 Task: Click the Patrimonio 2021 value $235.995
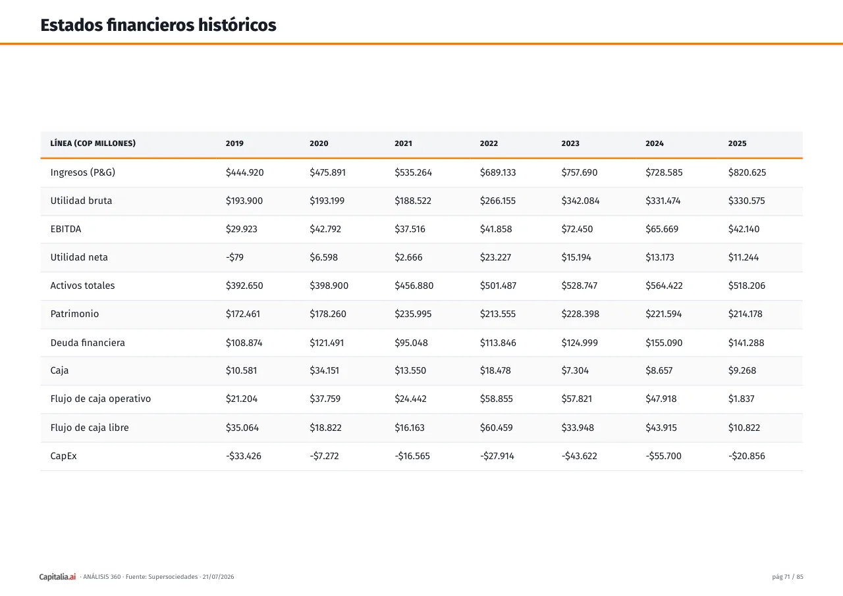click(x=413, y=314)
